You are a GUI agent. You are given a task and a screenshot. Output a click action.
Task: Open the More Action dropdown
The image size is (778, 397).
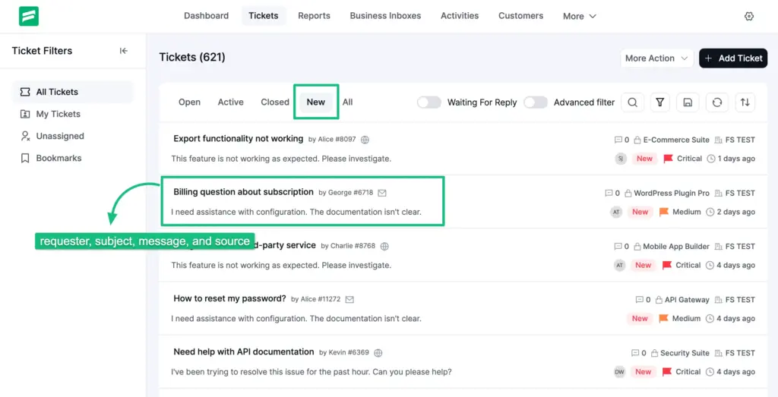coord(656,58)
